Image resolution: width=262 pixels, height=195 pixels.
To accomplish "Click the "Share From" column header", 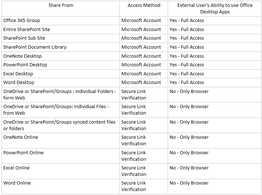I will coord(60,5).
